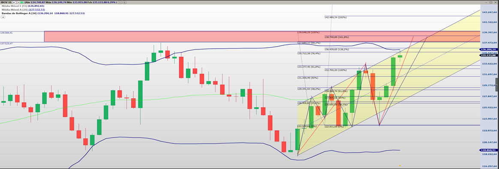Collapse the indicator list with up arrow
This screenshot has height=169, width=499.
click(x=3, y=17)
